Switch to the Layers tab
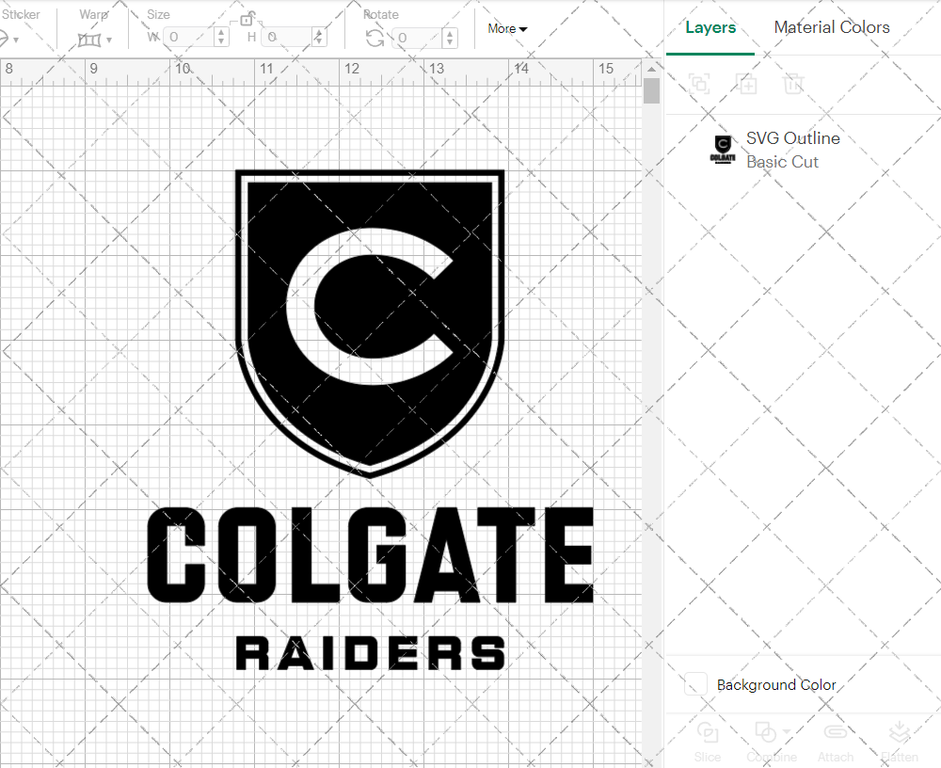This screenshot has width=941, height=768. click(710, 27)
